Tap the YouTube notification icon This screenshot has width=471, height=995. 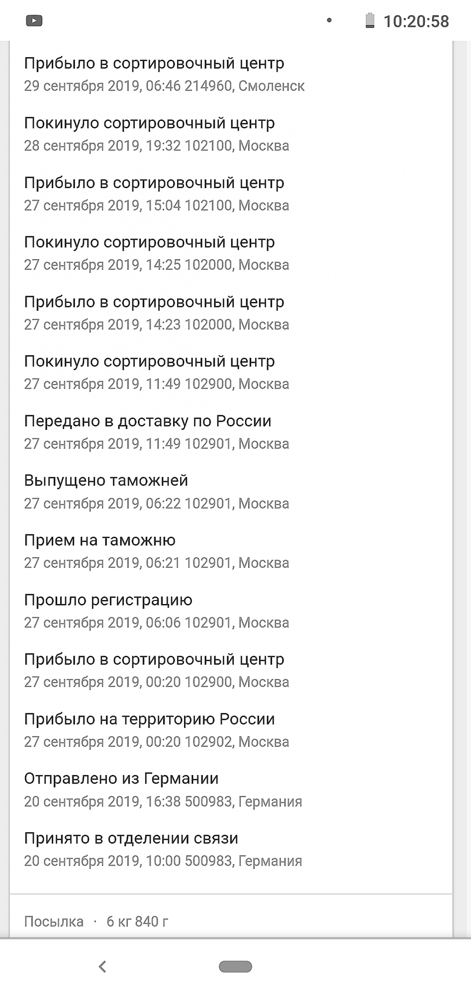pos(34,21)
